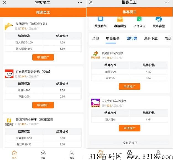Select the 全部 category tab
The image size is (173, 160).
[96, 38]
